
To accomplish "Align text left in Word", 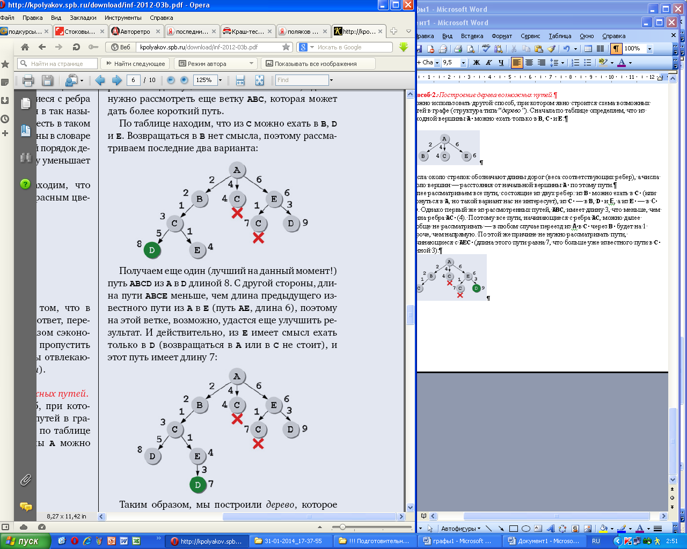I will (x=516, y=63).
